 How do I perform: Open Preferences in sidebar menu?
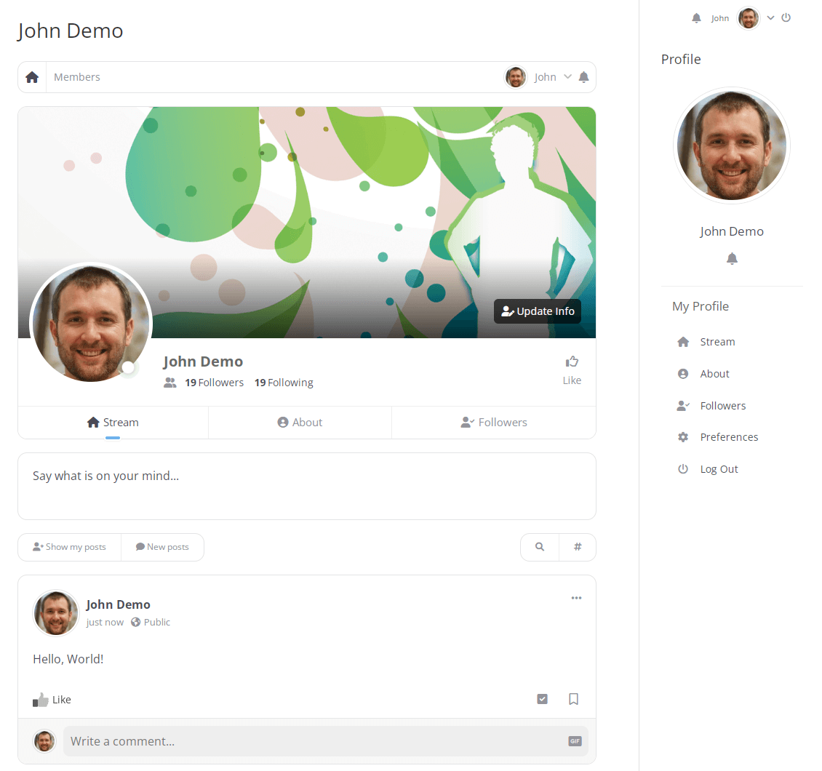[728, 437]
